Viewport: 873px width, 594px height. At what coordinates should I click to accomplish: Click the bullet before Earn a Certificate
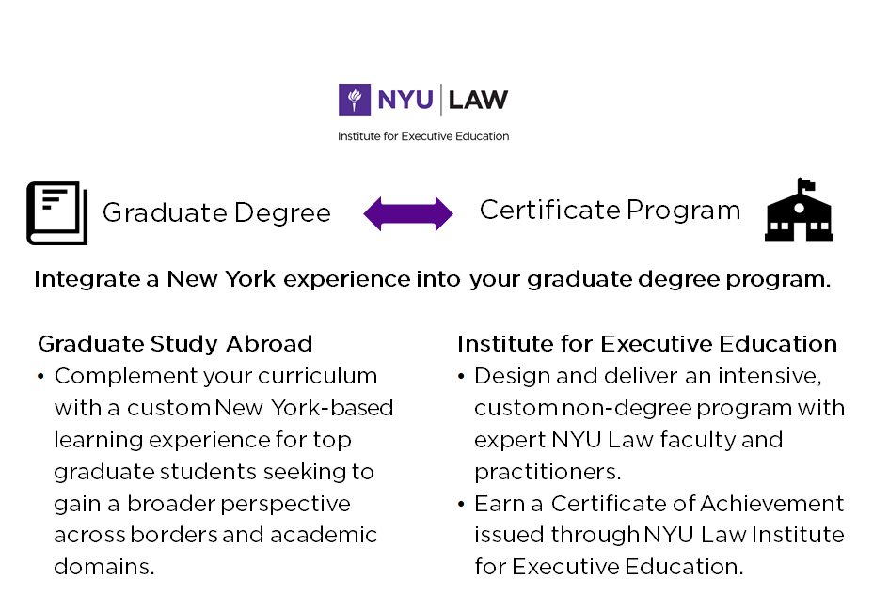coord(461,505)
